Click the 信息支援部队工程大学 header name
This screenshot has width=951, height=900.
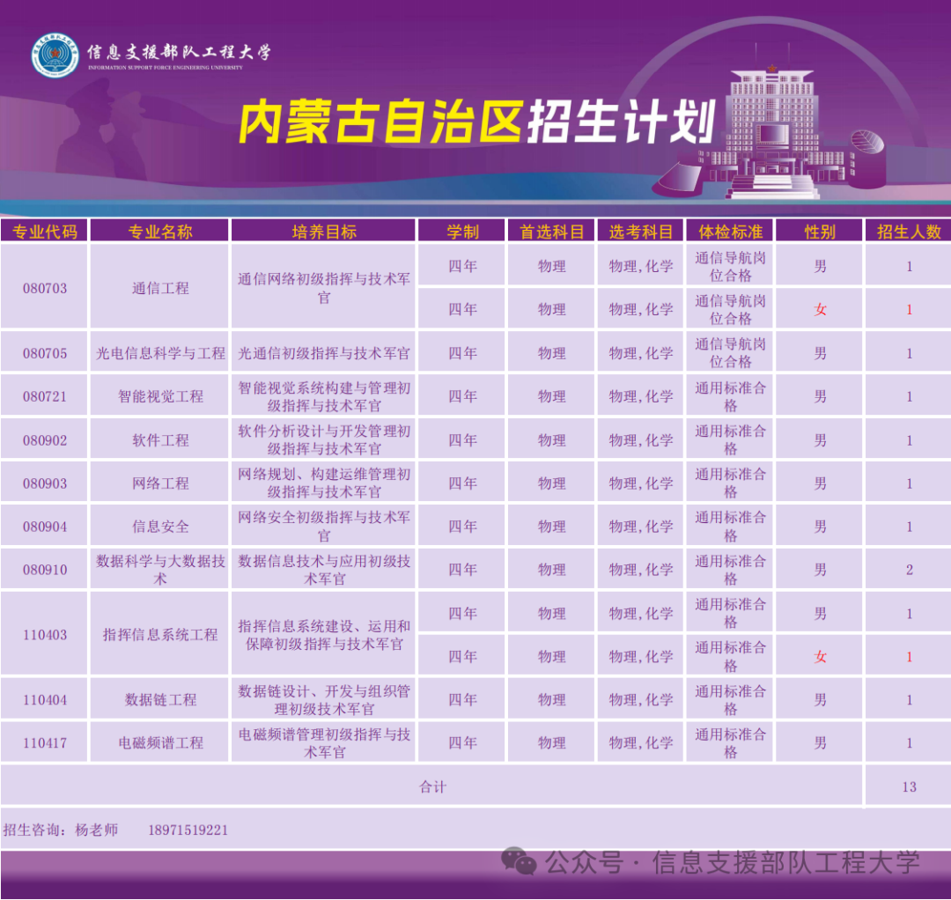[x=179, y=52]
